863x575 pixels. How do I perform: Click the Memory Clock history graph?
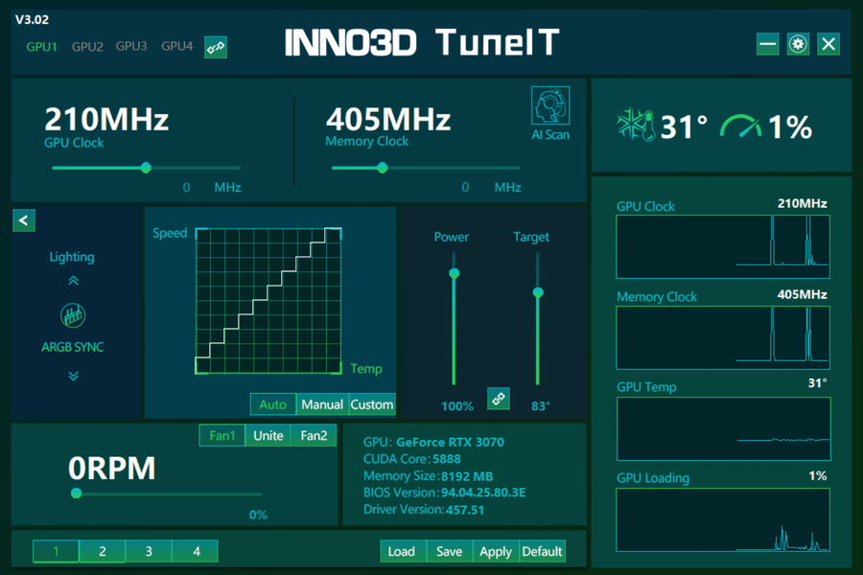click(x=723, y=337)
